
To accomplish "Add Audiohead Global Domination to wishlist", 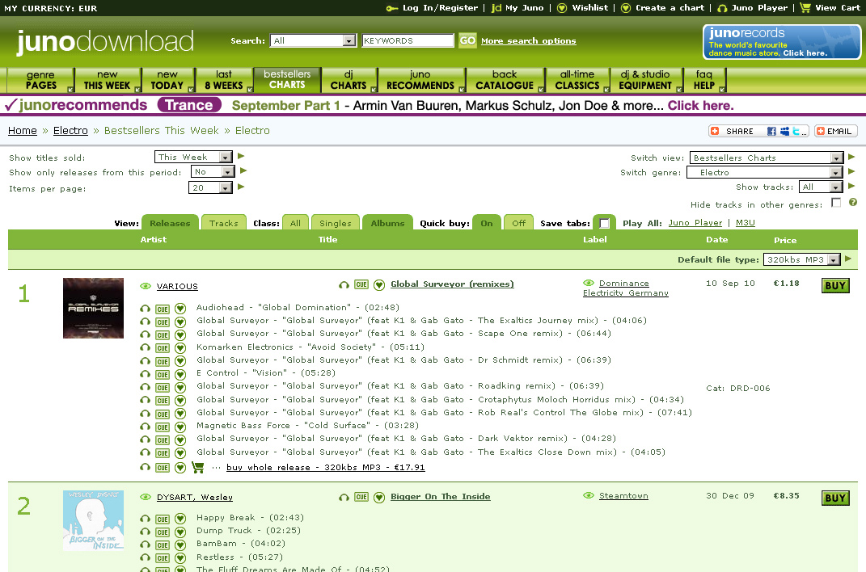I will [x=180, y=309].
